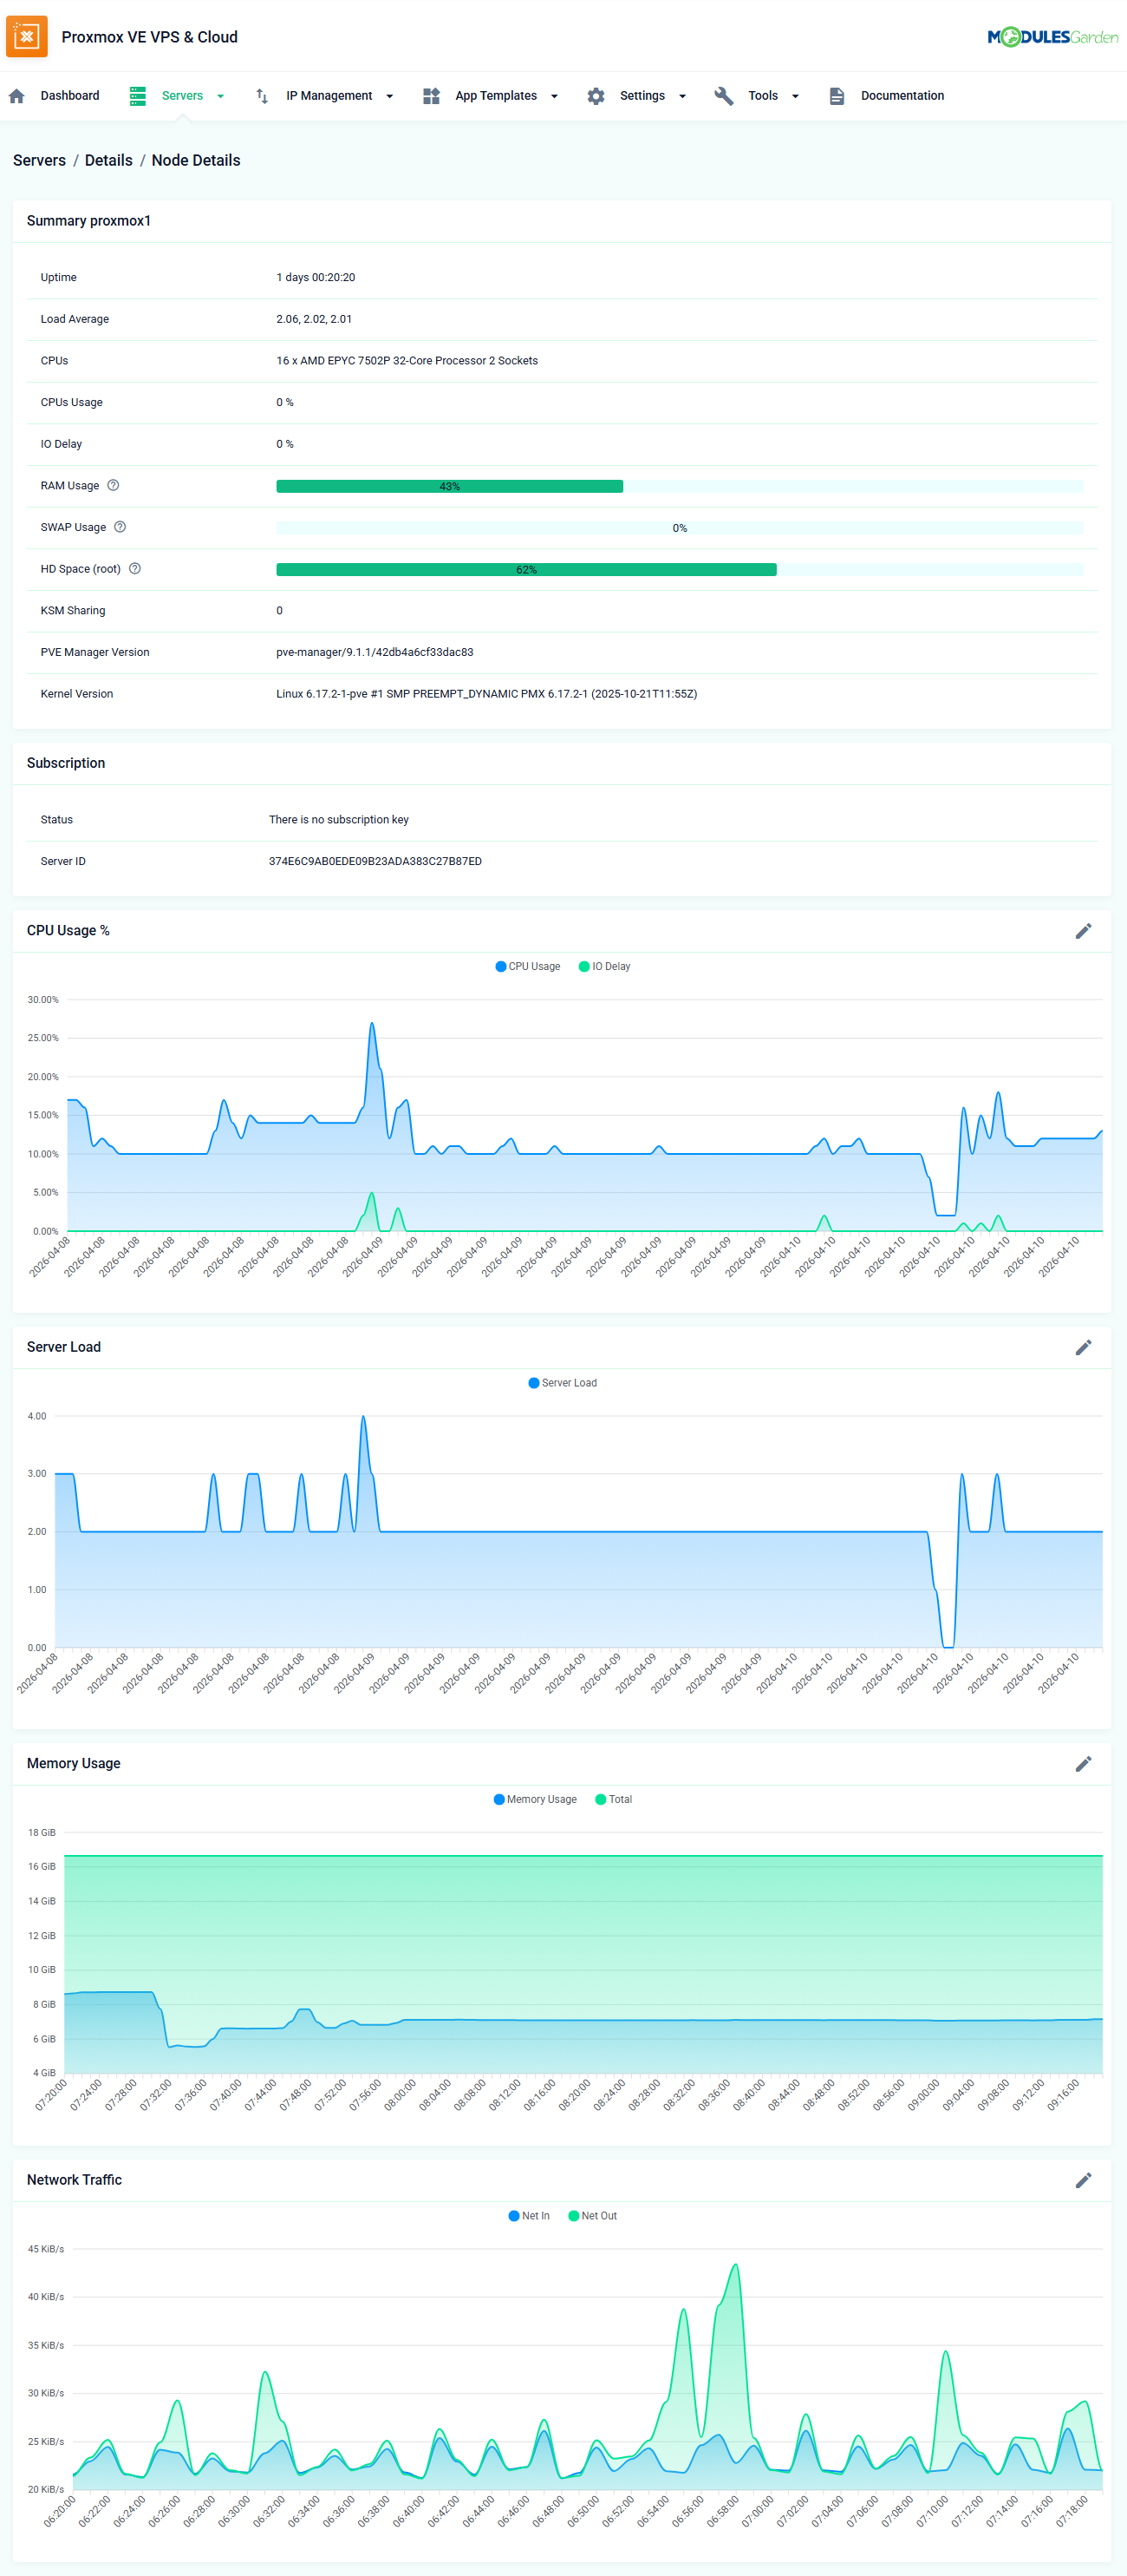
Task: Toggle IO Delay series in chart legend
Action: point(604,966)
